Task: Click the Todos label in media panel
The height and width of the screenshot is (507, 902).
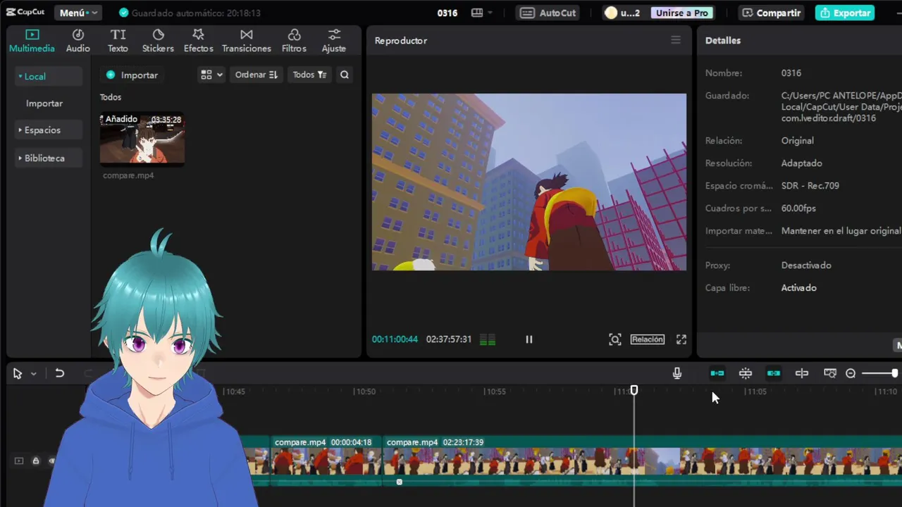Action: [111, 97]
